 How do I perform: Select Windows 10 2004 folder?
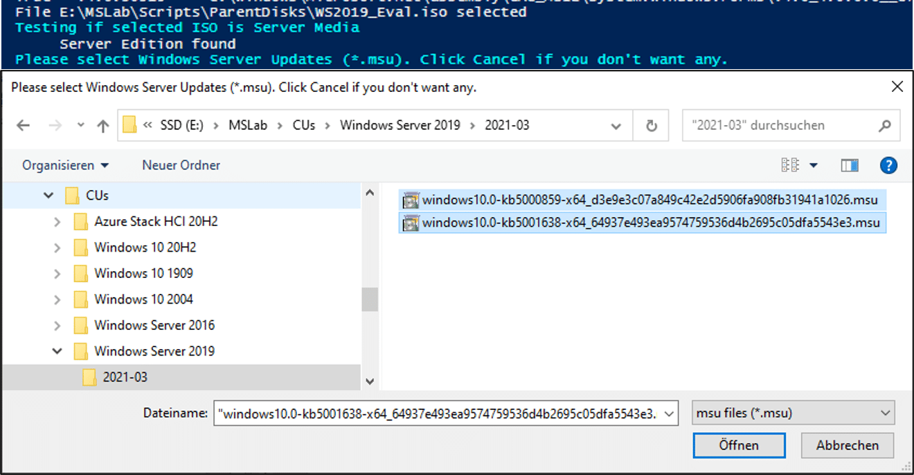tap(143, 299)
